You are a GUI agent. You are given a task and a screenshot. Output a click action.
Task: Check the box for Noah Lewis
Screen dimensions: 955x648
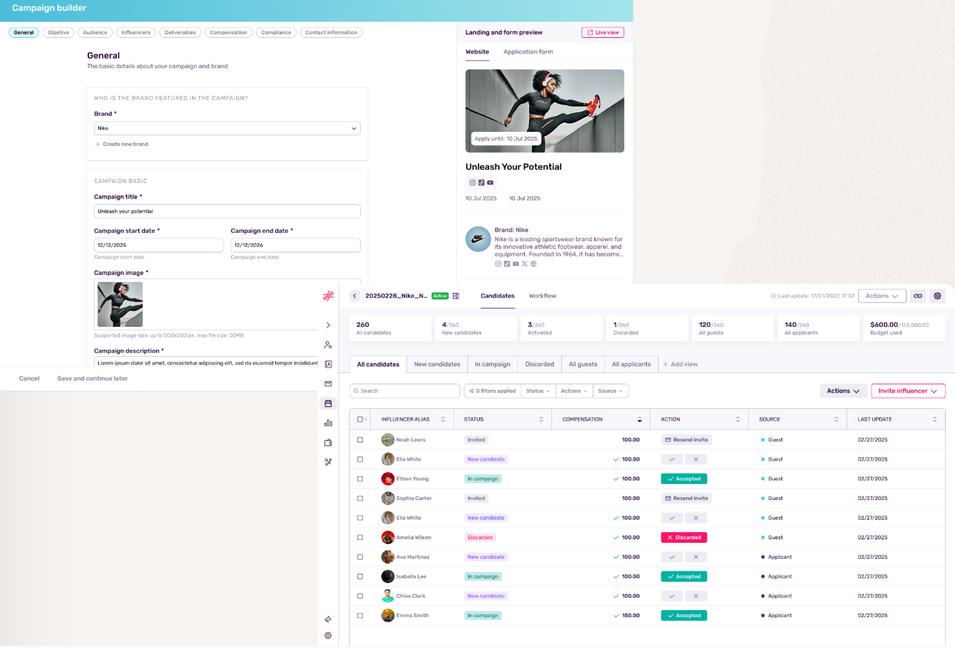click(360, 440)
